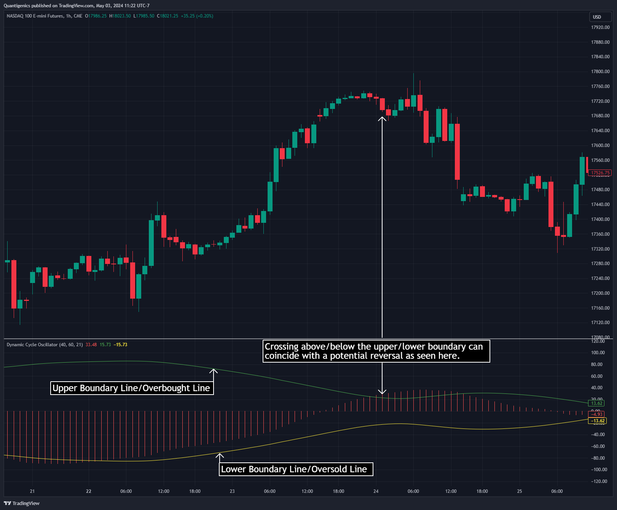The image size is (617, 510).
Task: Click the 17720.00 price axis label
Action: coord(600,101)
